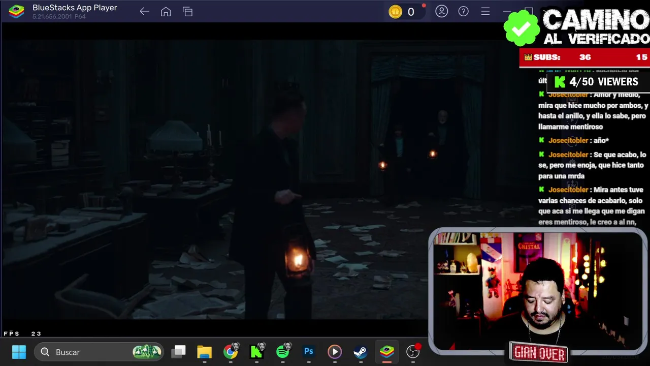
Task: Open the BlueStacks account profile
Action: pos(442,11)
